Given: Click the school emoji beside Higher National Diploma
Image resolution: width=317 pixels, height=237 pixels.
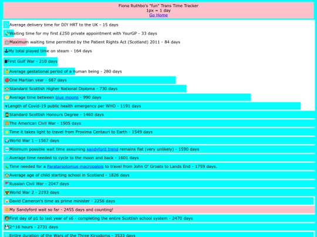Looking at the screenshot, I should [x=6, y=89].
